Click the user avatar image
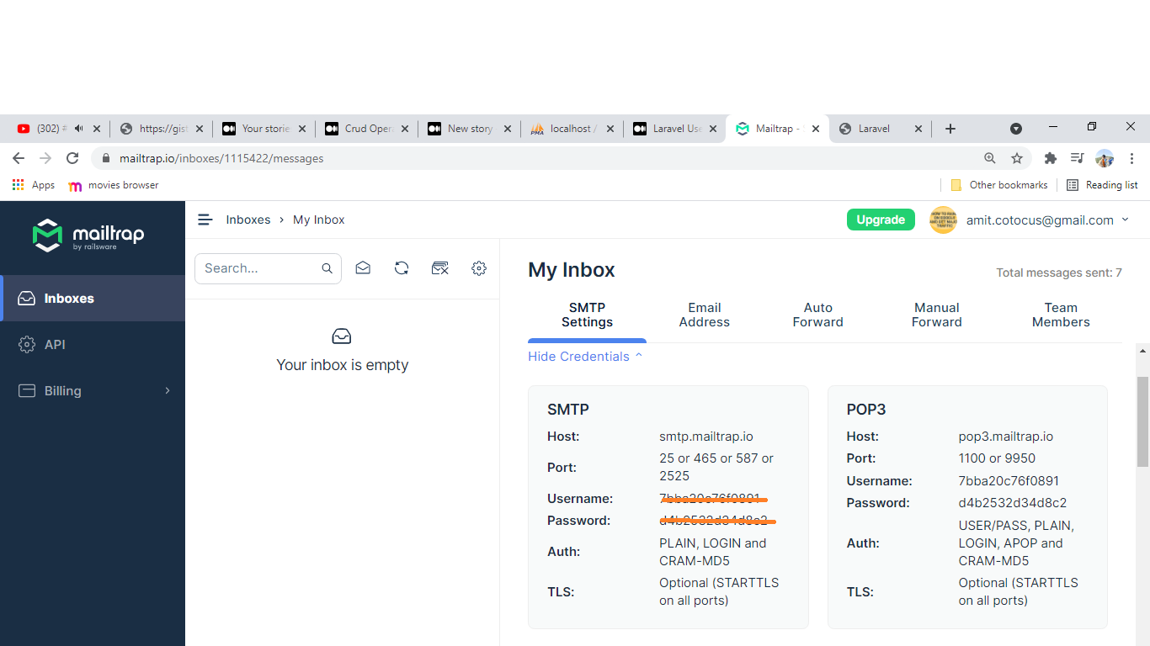Screen dimensions: 1150x646 pyautogui.click(x=943, y=220)
